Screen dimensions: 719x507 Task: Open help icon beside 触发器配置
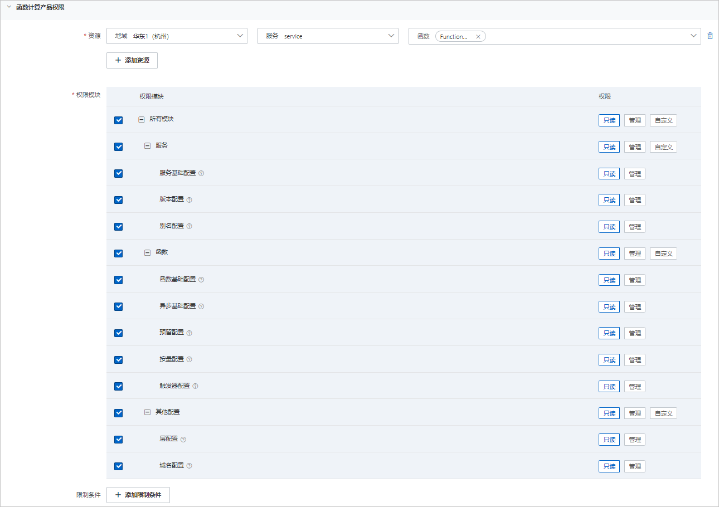pos(195,386)
